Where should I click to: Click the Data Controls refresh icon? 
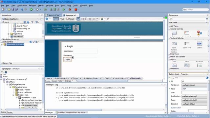(x=31, y=42)
